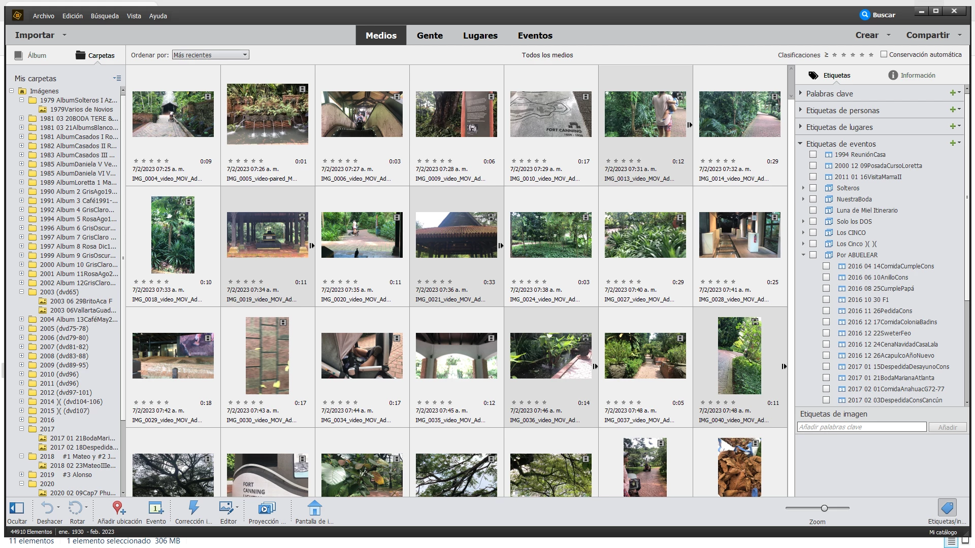Click the Evento toolbar icon
This screenshot has width=975, height=548.
(155, 508)
